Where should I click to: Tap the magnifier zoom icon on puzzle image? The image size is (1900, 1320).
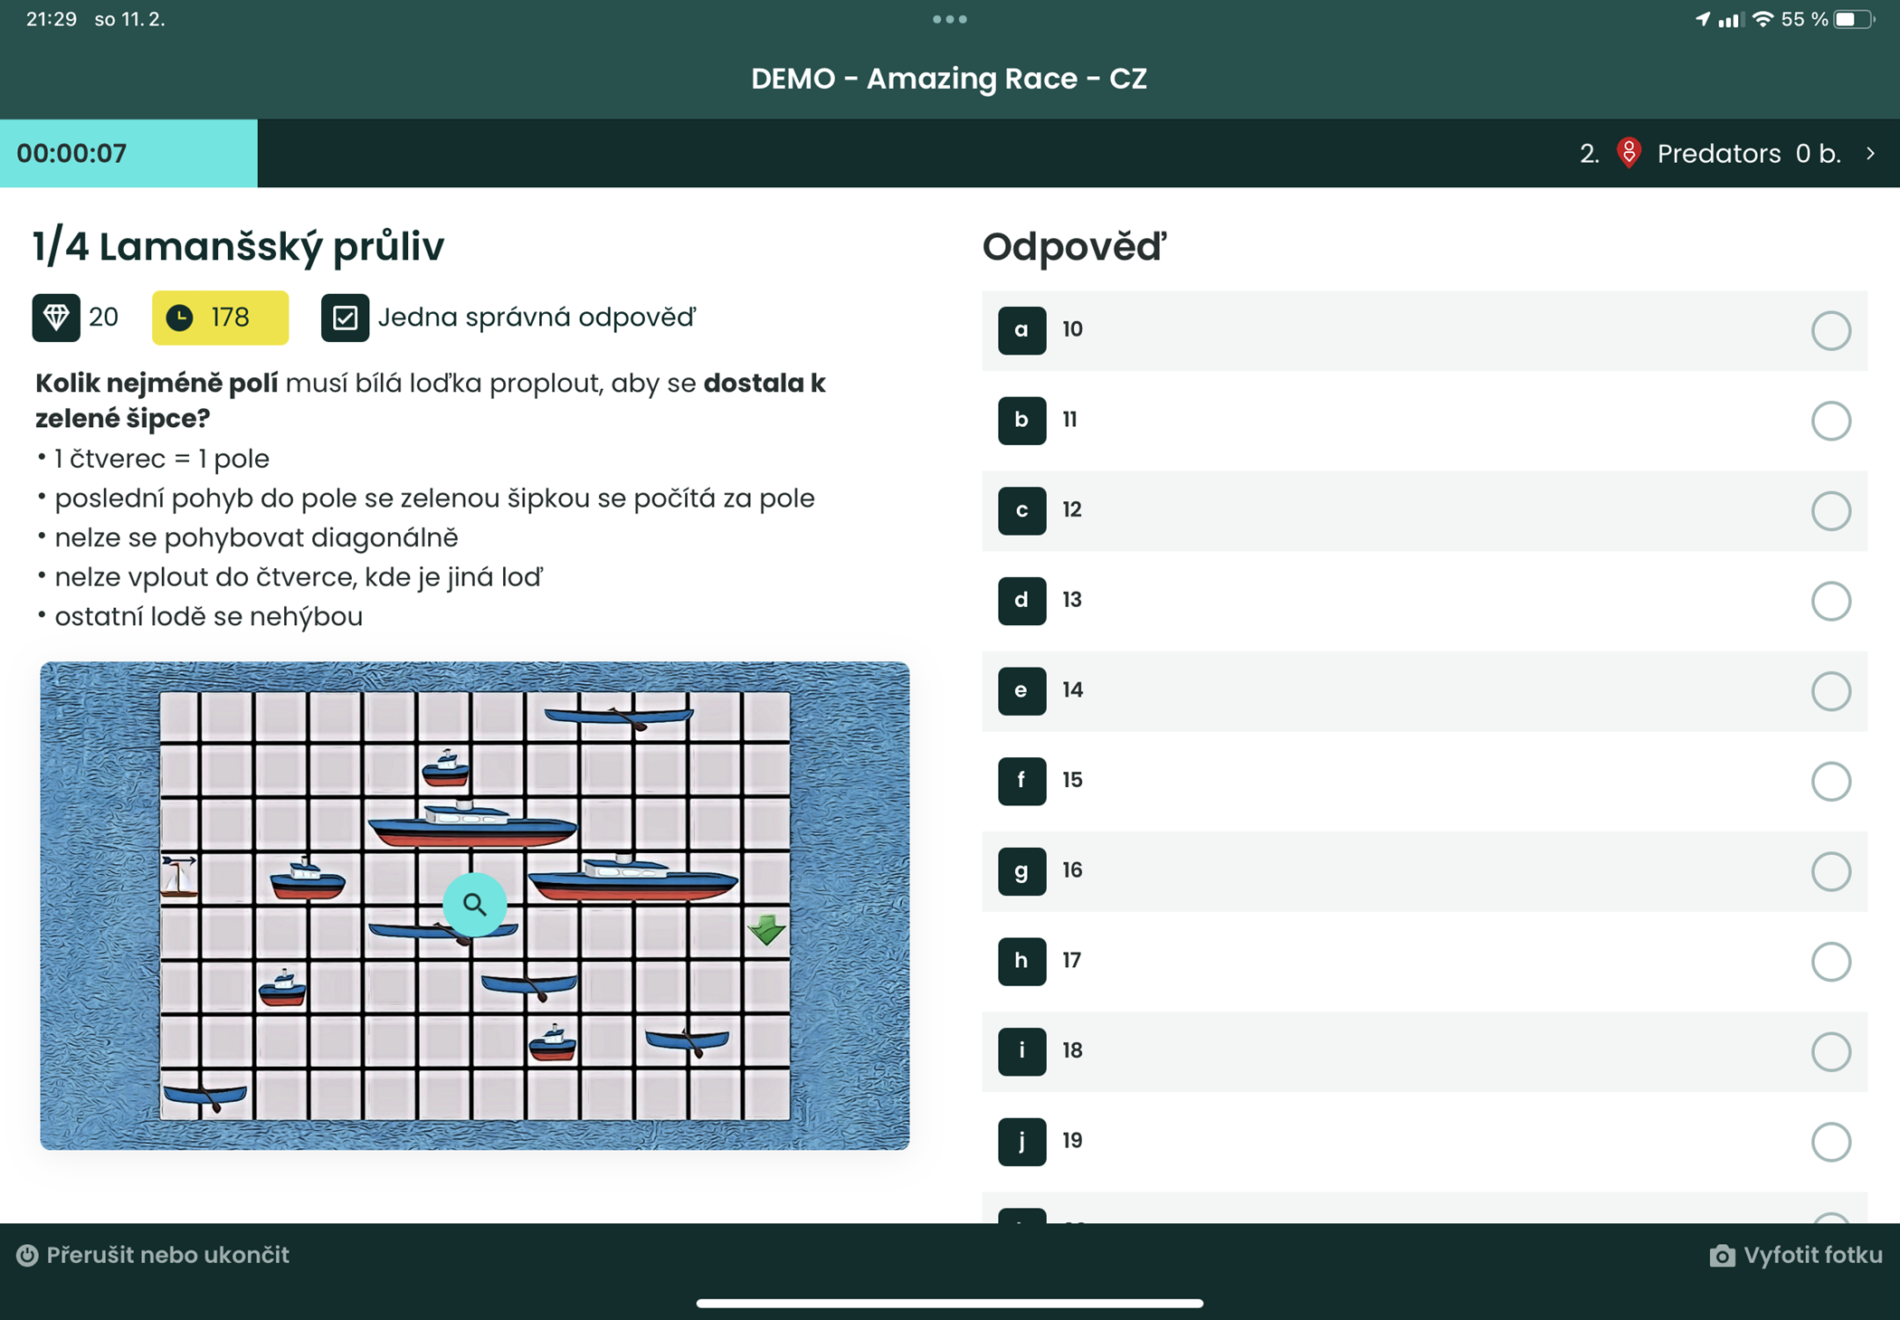point(474,904)
